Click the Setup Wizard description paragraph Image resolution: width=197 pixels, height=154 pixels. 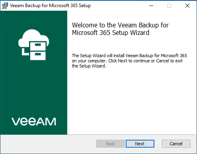coord(129,61)
